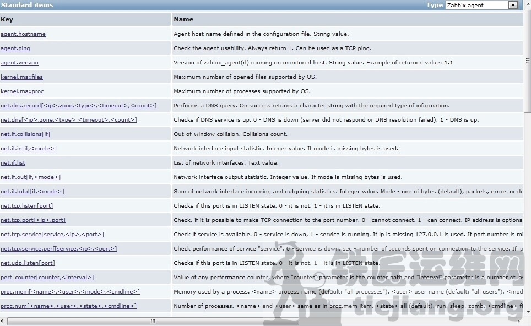Image resolution: width=531 pixels, height=326 pixels.
Task: Select the net.if.list key link
Action: point(13,163)
